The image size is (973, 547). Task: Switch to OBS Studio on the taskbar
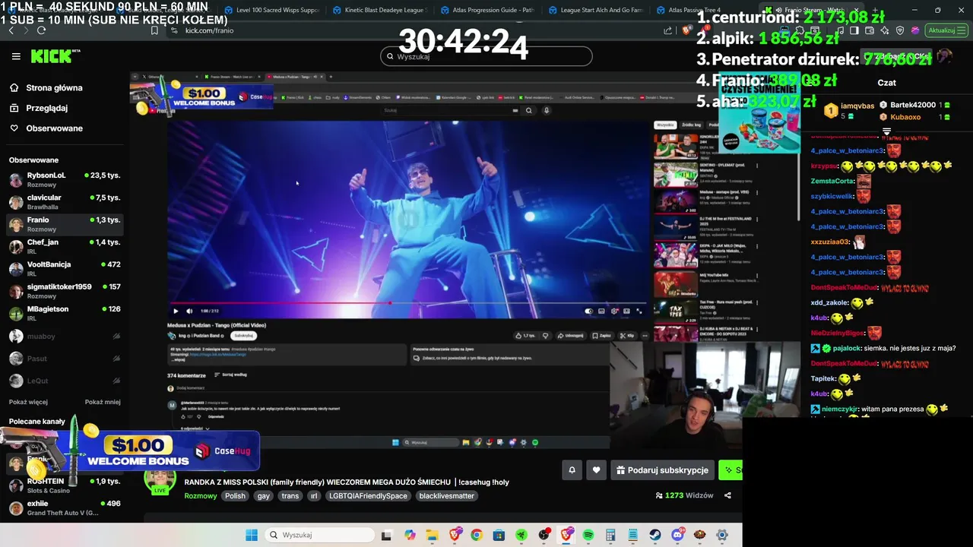point(544,535)
